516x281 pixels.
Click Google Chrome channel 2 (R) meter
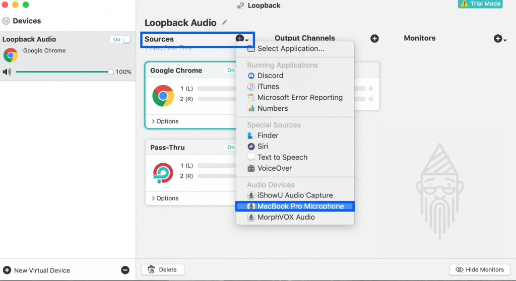point(217,99)
